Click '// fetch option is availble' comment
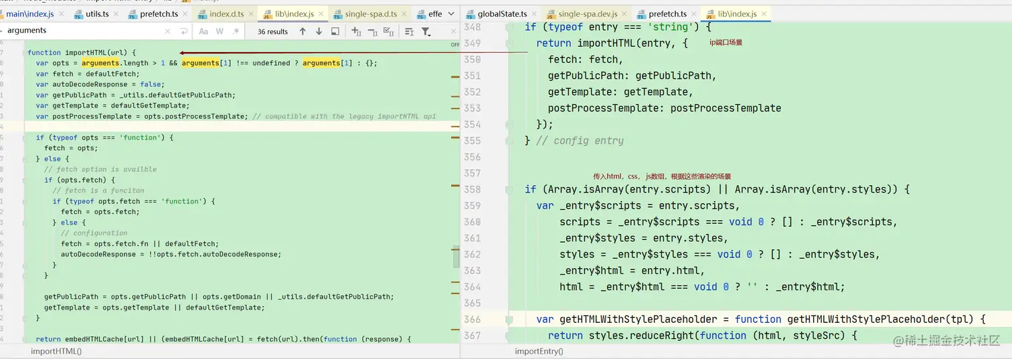The height and width of the screenshot is (359, 1012). [x=100, y=169]
